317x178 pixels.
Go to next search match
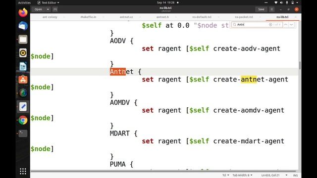coord(291,25)
